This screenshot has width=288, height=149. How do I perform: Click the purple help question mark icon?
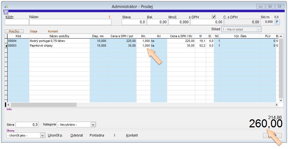(x=6, y=12)
